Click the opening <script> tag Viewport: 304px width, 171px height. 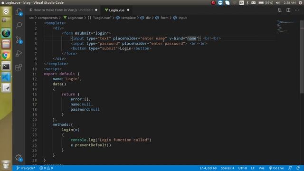pos(53,69)
